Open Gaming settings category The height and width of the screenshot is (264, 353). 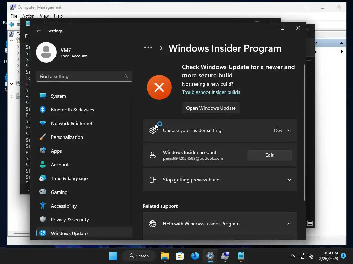point(84,192)
